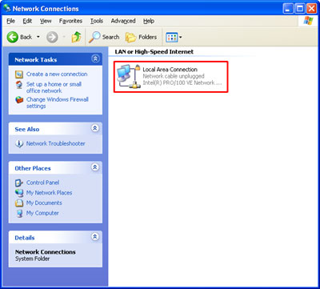Viewport: 320px width, 289px height.
Task: Click Set up a home or small office network
Action: click(54, 87)
